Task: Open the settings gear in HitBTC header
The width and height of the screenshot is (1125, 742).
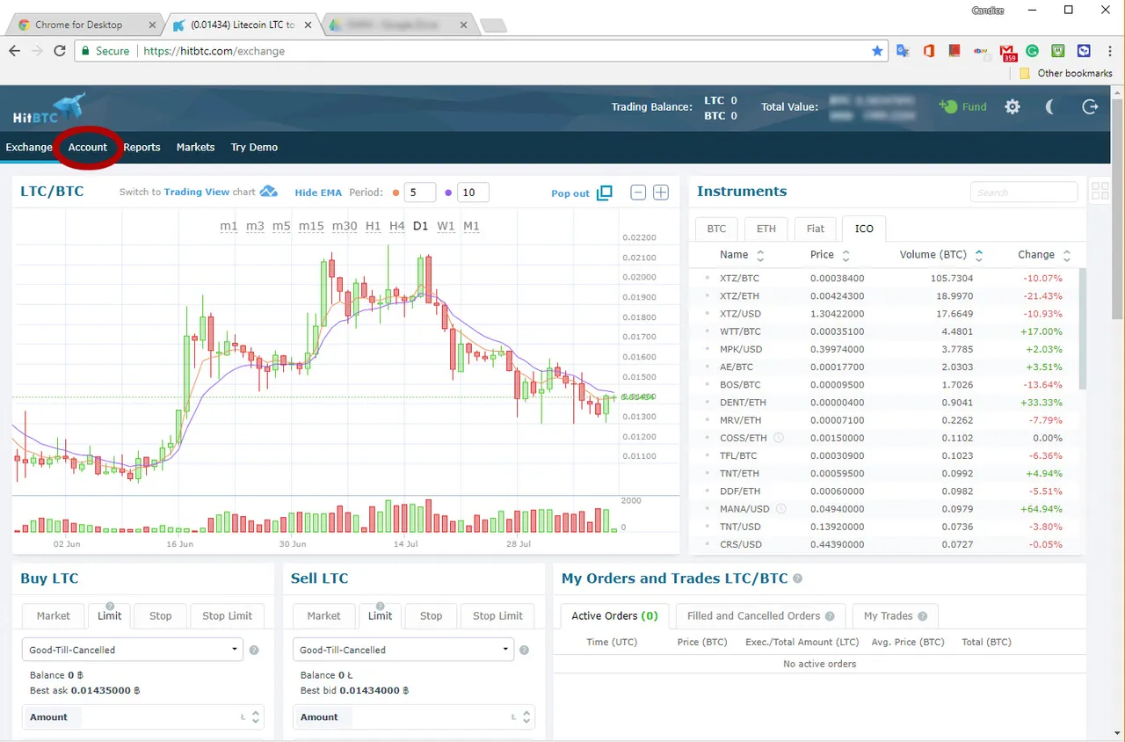Action: 1012,106
